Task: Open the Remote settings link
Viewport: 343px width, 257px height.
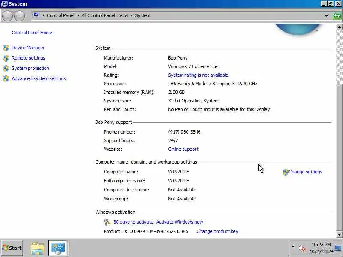Action: [28, 58]
